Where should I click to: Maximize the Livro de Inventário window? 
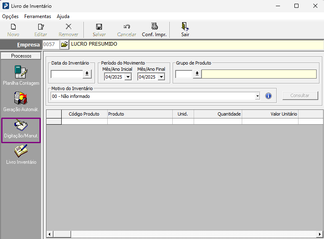296,6
